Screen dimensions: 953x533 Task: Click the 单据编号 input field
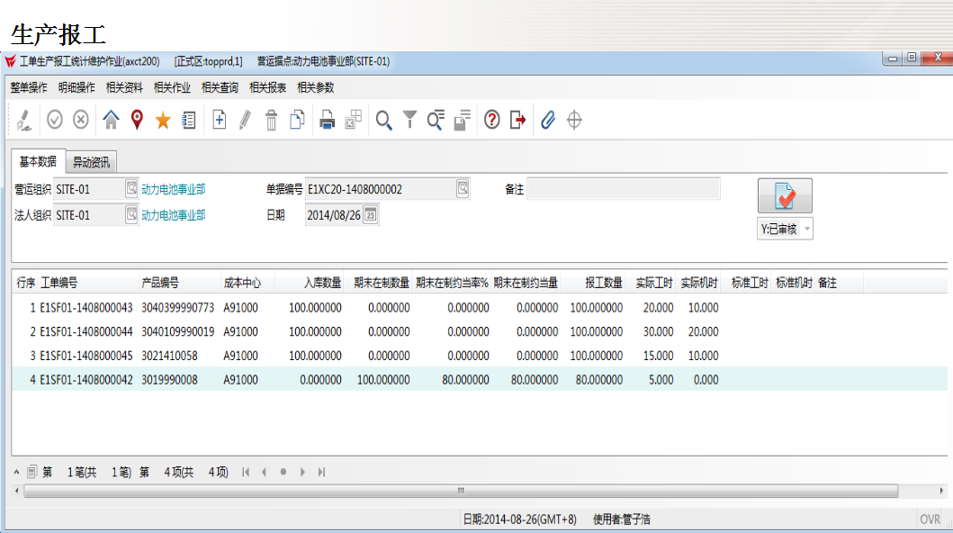pos(381,189)
